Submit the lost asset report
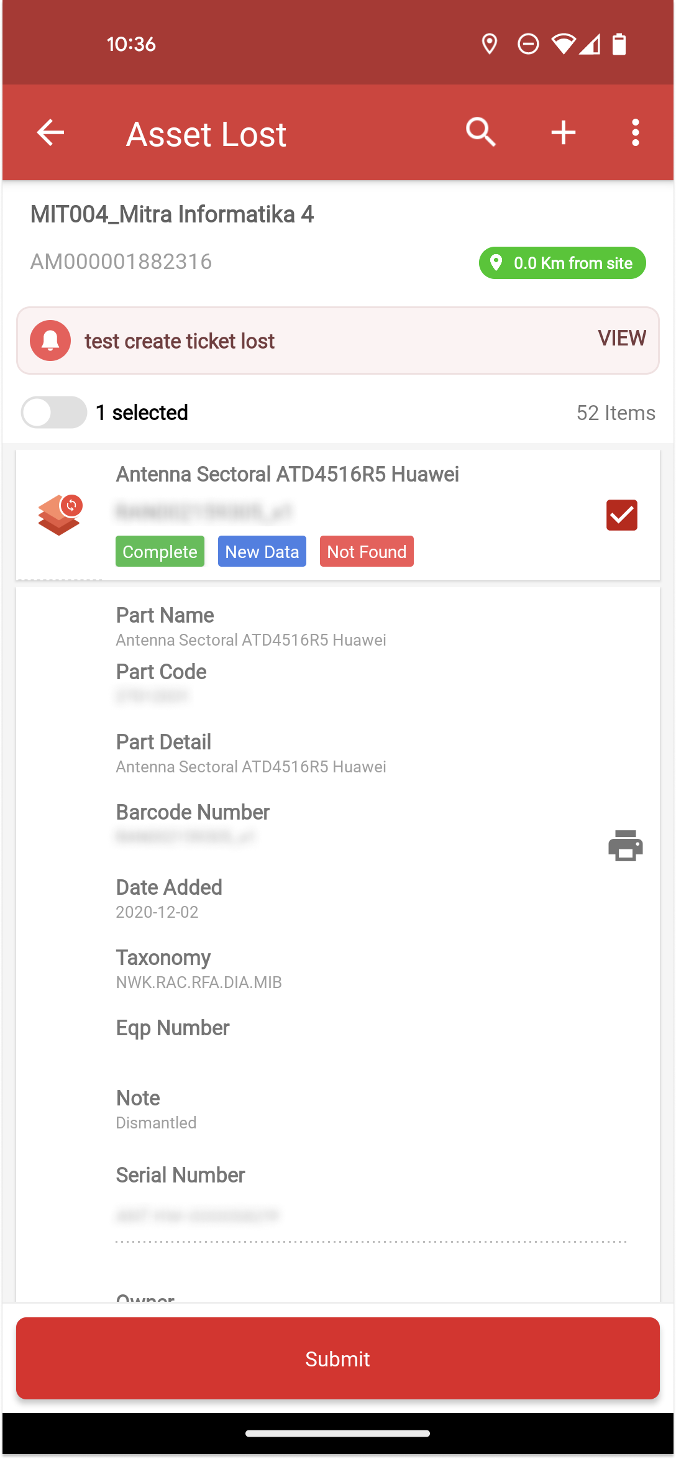The image size is (676, 1459). click(338, 1358)
